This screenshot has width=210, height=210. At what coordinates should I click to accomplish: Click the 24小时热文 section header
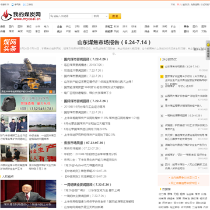pyautogui.click(x=169, y=60)
